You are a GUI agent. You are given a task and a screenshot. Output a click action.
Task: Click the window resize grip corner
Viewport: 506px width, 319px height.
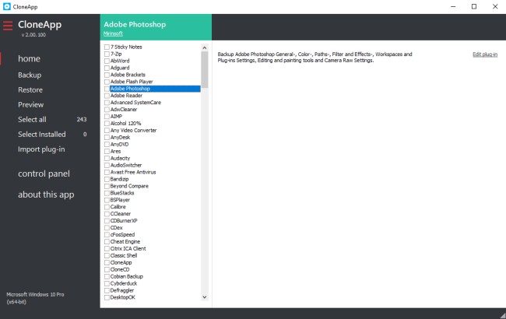(x=503, y=315)
